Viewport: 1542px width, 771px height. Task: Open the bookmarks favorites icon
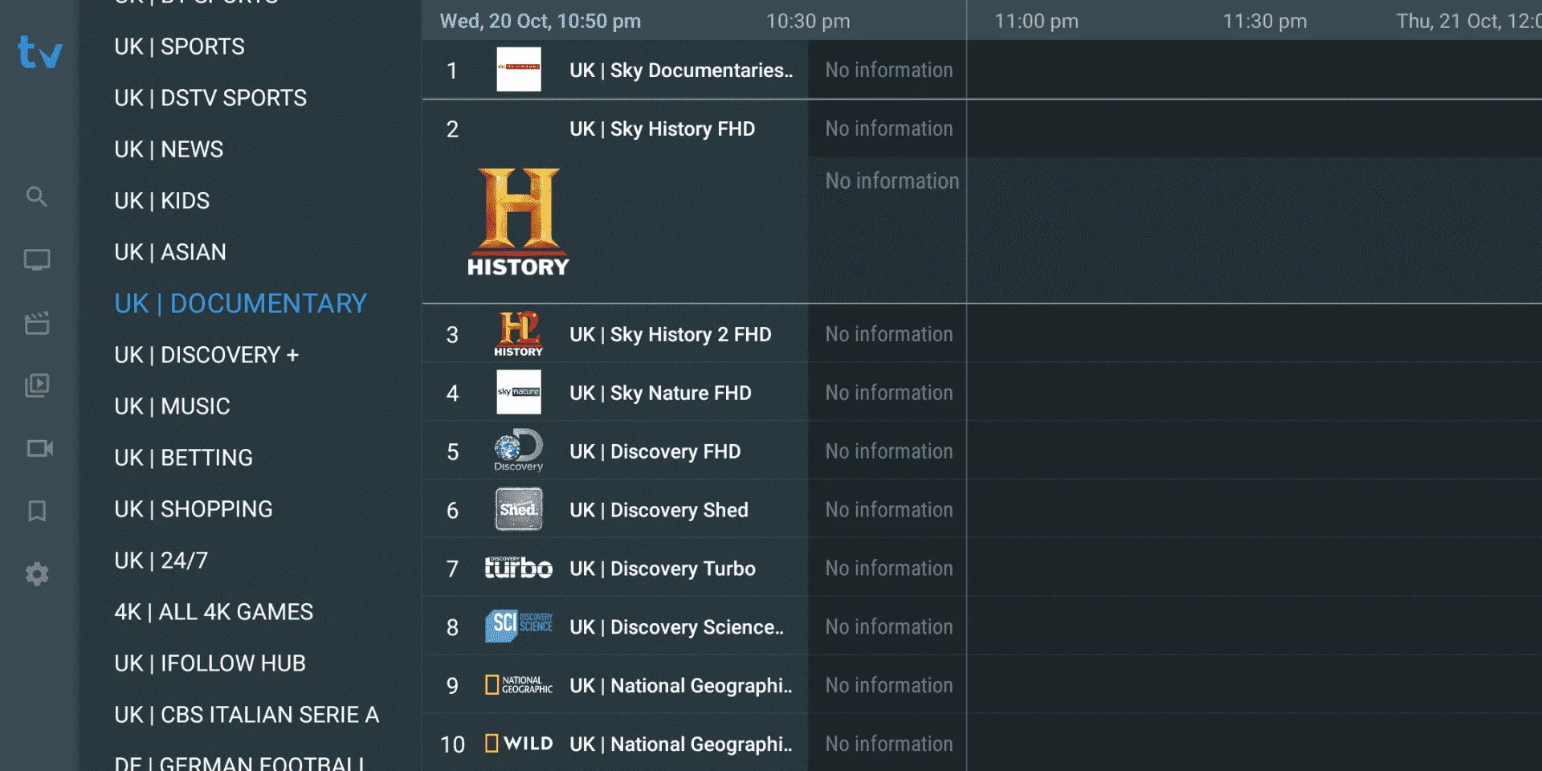(37, 511)
